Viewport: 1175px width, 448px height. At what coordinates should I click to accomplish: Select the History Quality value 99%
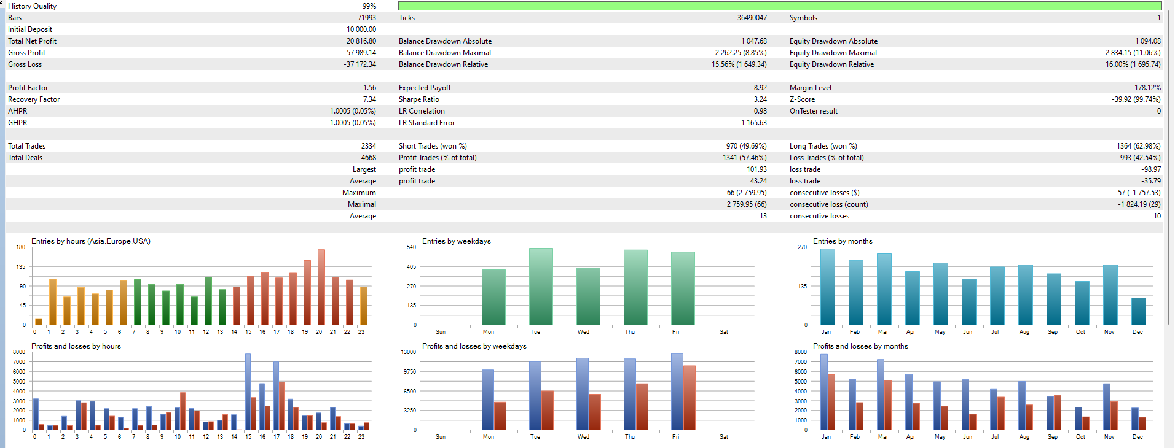click(369, 6)
